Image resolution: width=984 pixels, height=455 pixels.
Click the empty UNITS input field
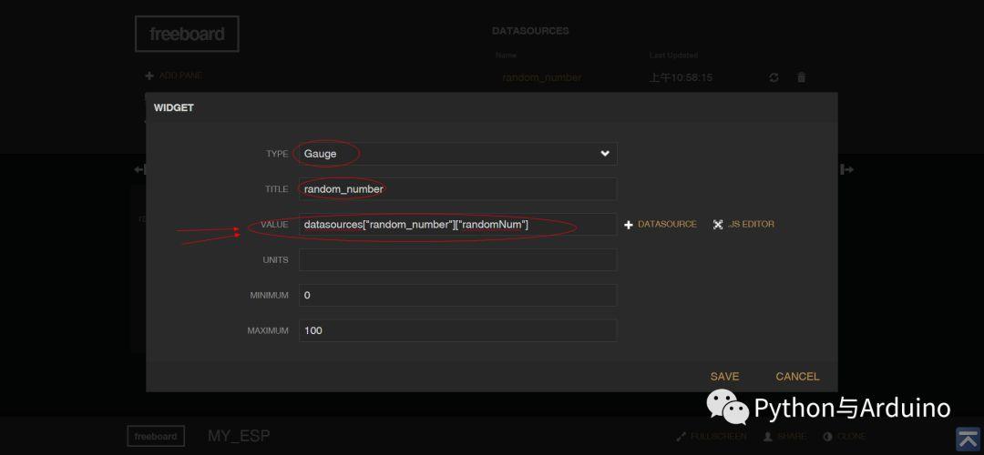457,259
